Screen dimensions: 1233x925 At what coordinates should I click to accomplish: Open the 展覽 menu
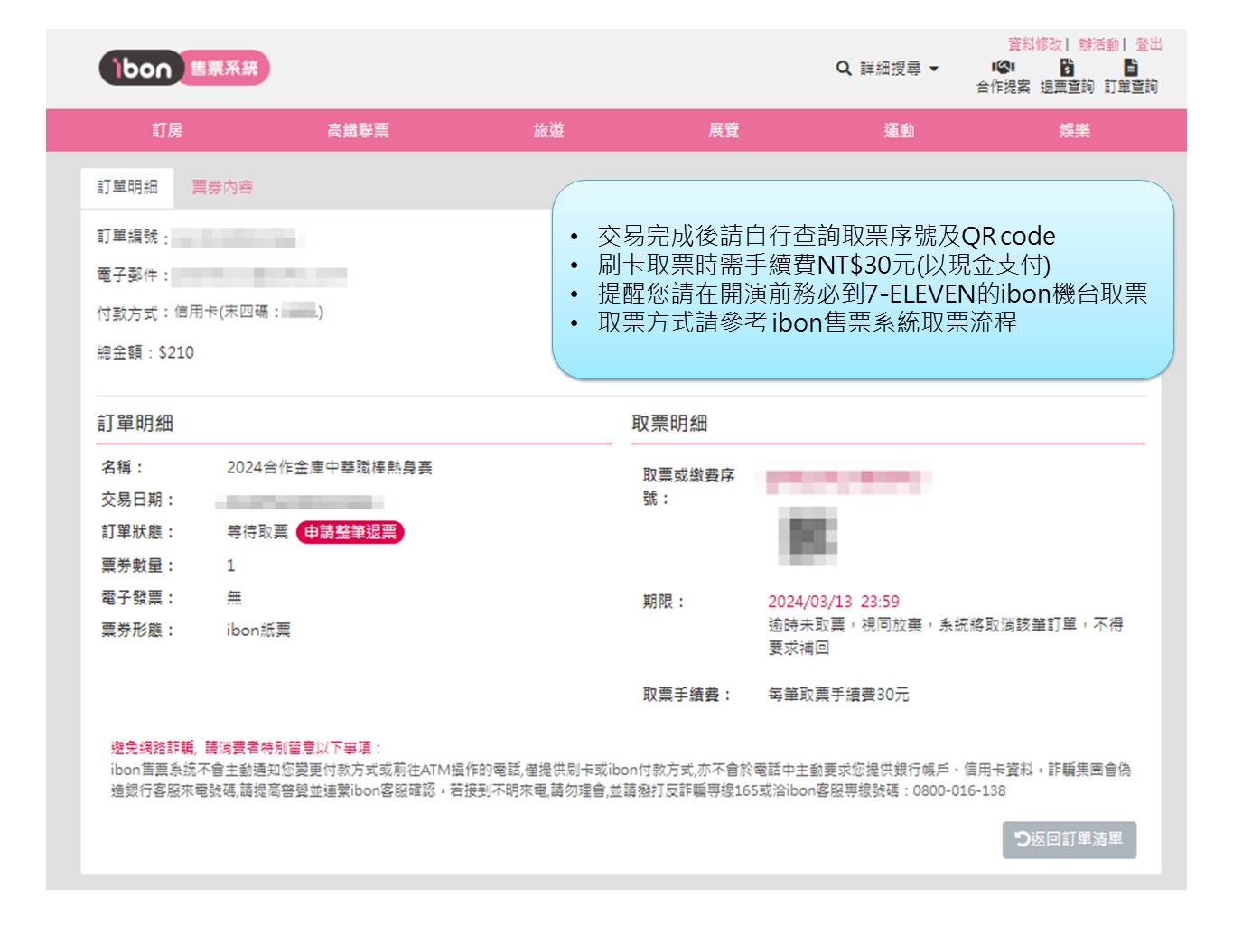tap(724, 130)
